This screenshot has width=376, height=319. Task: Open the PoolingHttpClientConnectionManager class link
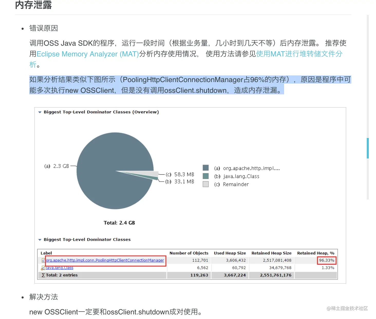point(105,260)
